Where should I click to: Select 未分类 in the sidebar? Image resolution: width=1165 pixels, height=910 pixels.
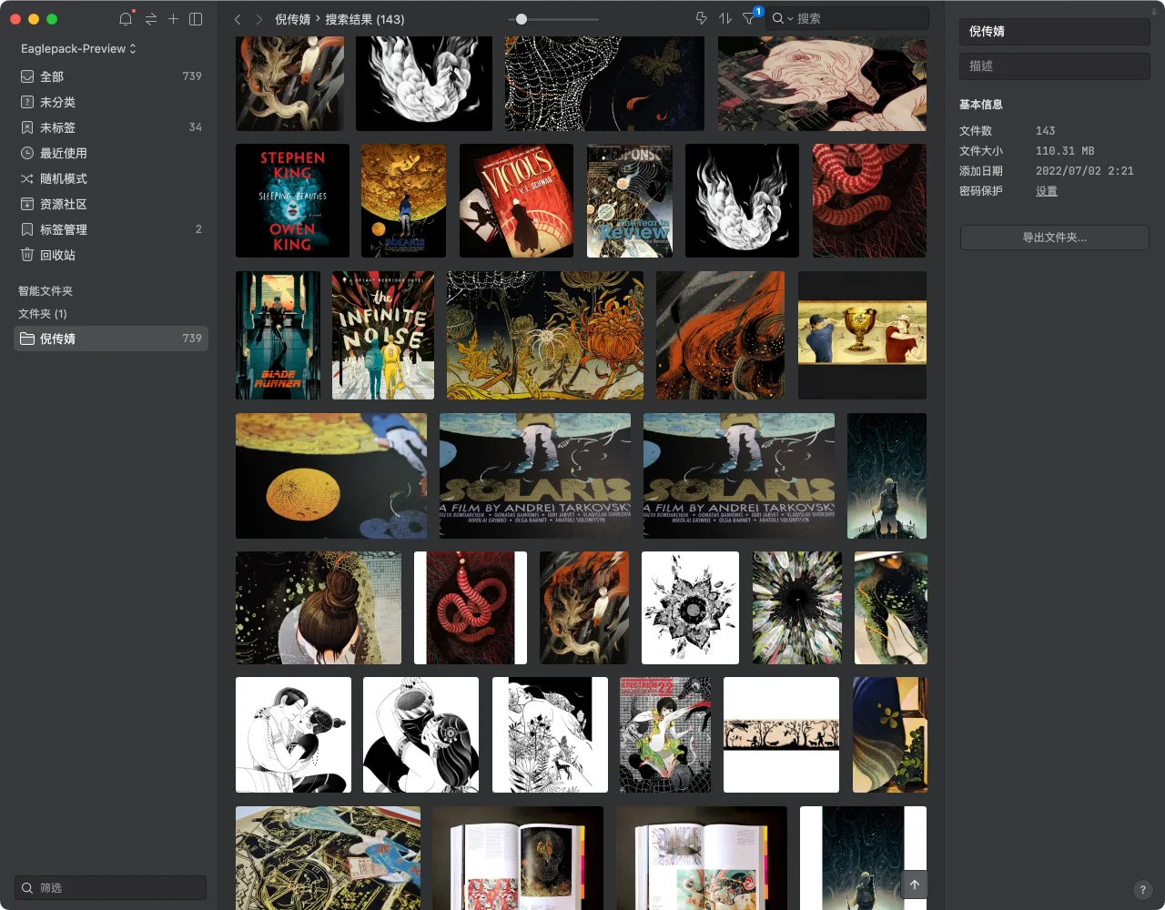[x=111, y=102]
